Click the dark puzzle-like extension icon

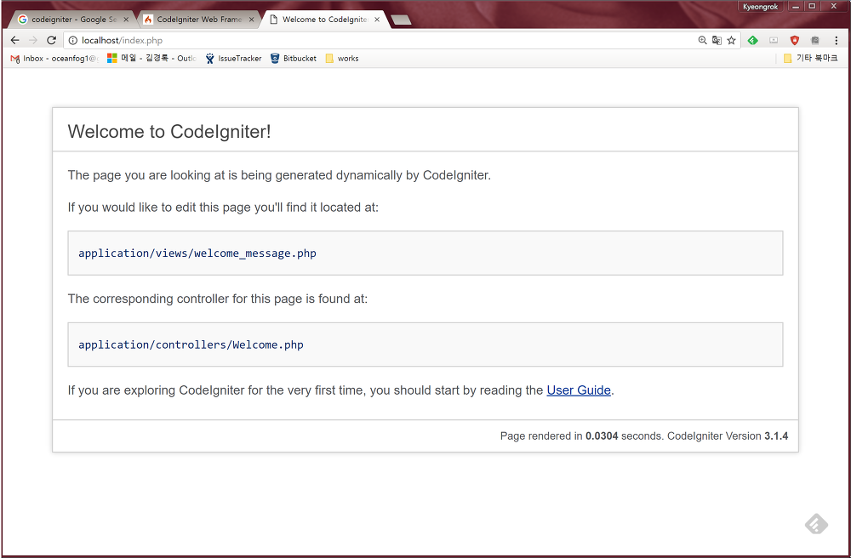point(814,40)
